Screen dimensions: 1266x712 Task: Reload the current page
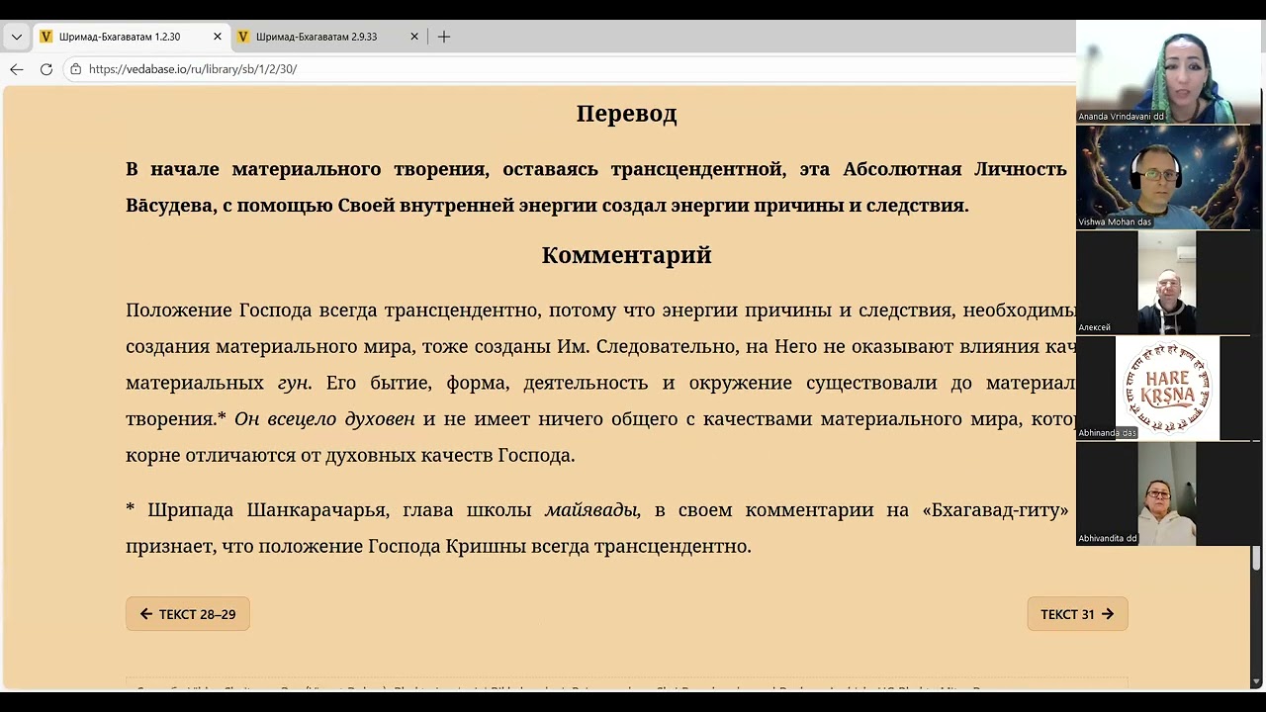tap(46, 69)
